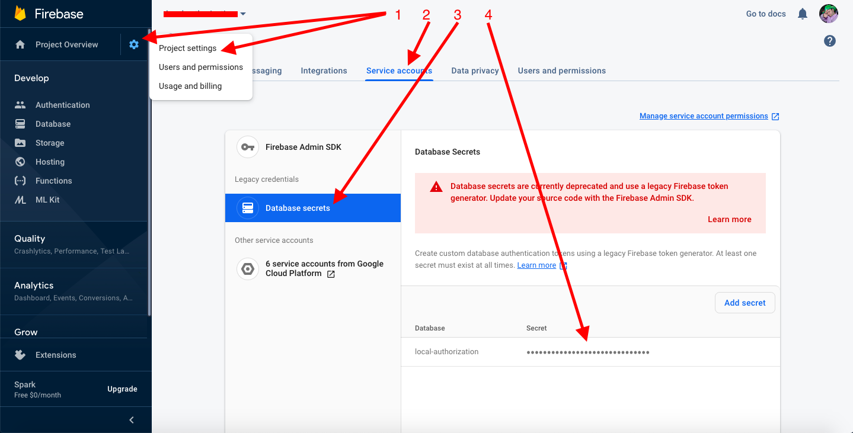Viewport: 853px width, 433px height.
Task: Open the settings gear icon
Action: coord(134,44)
